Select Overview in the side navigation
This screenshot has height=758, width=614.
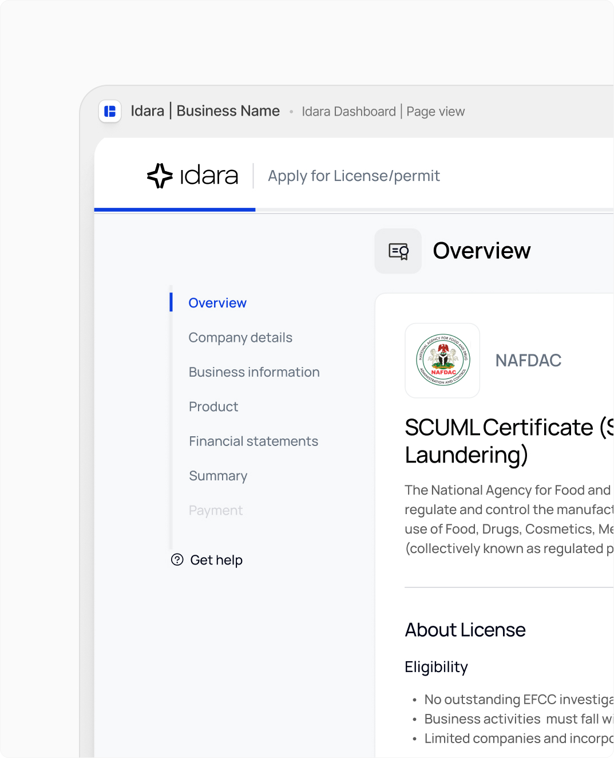coord(217,303)
